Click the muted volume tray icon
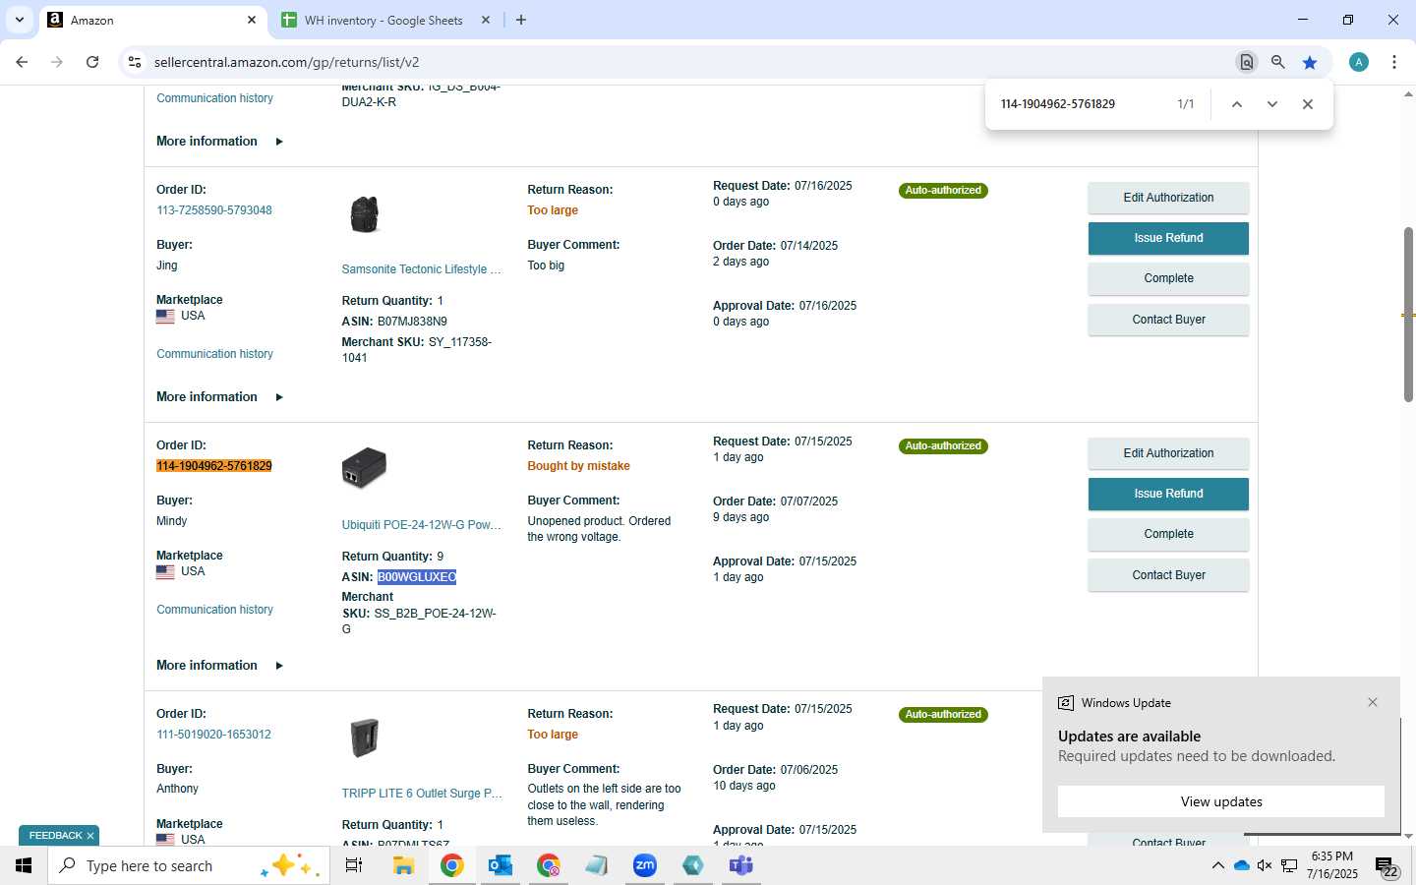The image size is (1416, 885). coord(1265,865)
